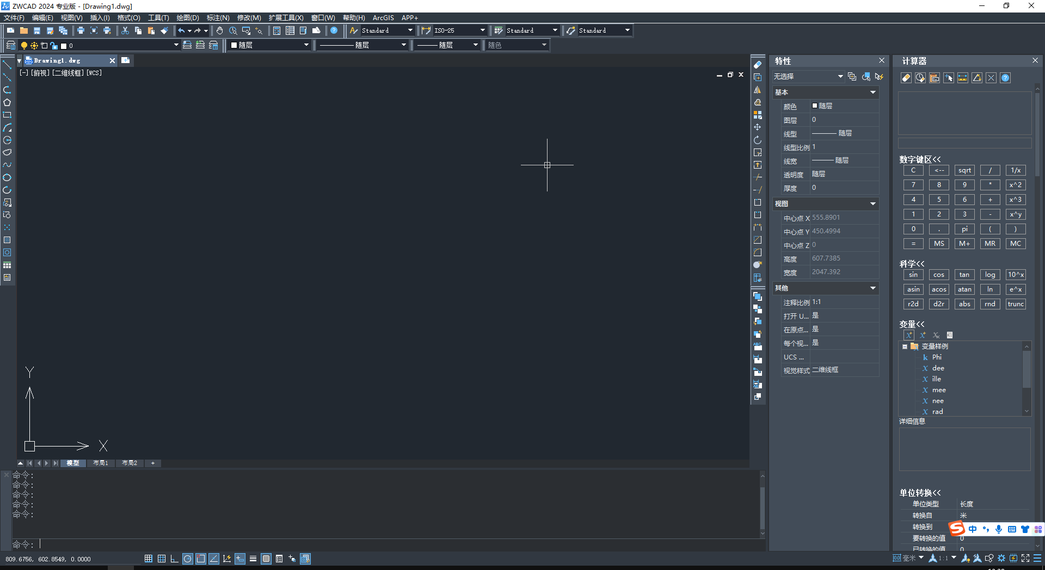Select the Line draw tool
This screenshot has width=1045, height=570.
pyautogui.click(x=7, y=65)
